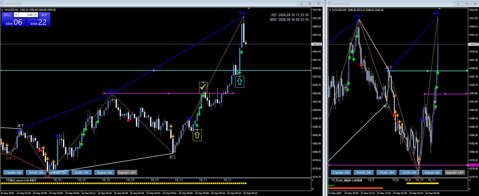Viewport: 479px width, 196px height.
Task: Toggle PEAK display in M5 chart
Action: (x=387, y=173)
